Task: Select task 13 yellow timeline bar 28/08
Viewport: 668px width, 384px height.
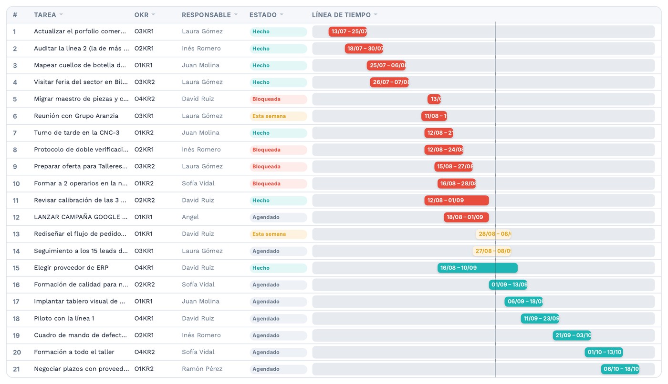Action: (494, 234)
